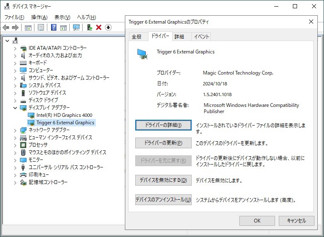Click the キーボード keyboard icon
This screenshot has height=237, width=324.
[x=23, y=63]
